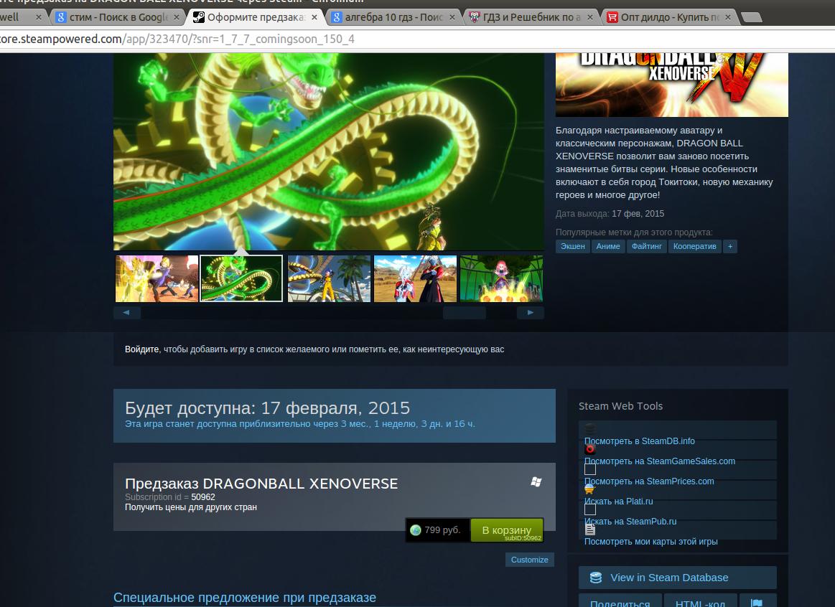
Task: Click the database icon in View in Steam Database
Action: point(596,577)
